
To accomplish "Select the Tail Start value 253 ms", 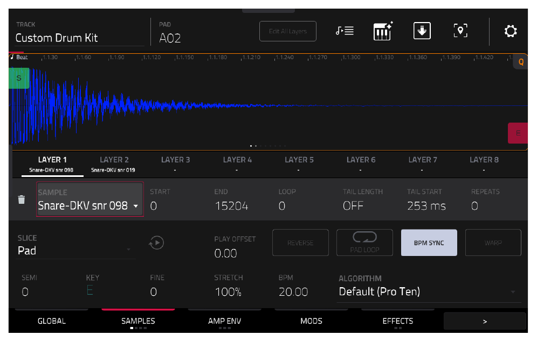I will 426,206.
